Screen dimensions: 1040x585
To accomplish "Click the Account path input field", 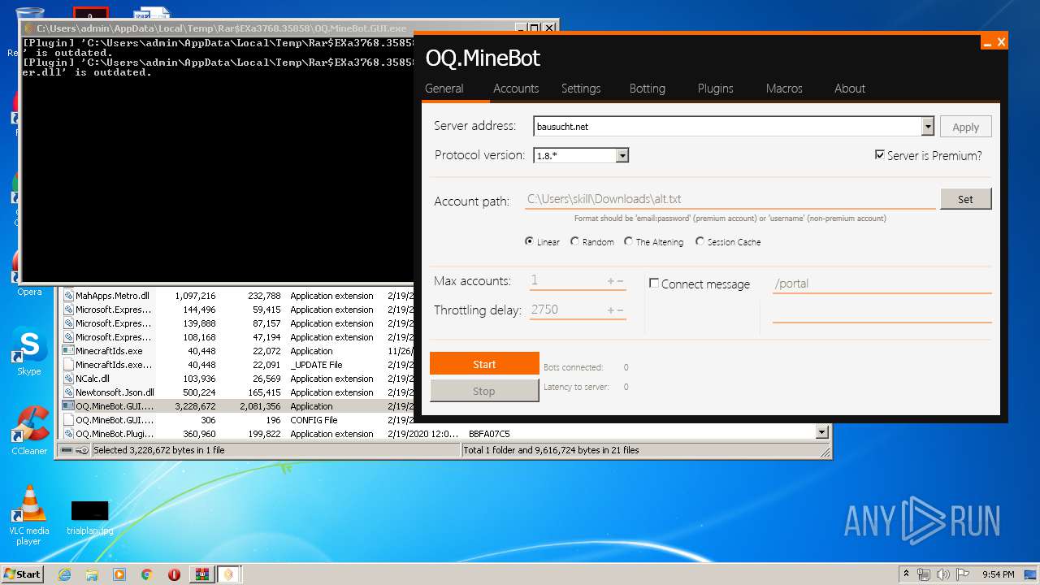I will 730,199.
